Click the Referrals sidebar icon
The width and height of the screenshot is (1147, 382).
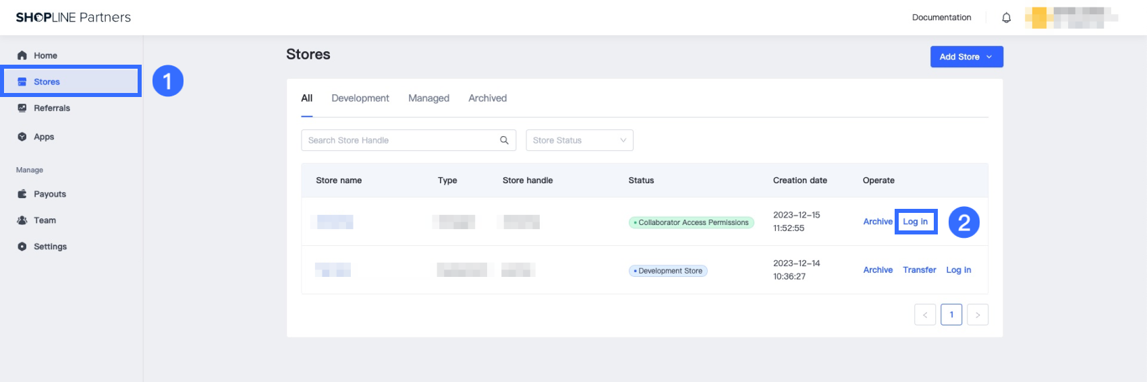point(22,108)
